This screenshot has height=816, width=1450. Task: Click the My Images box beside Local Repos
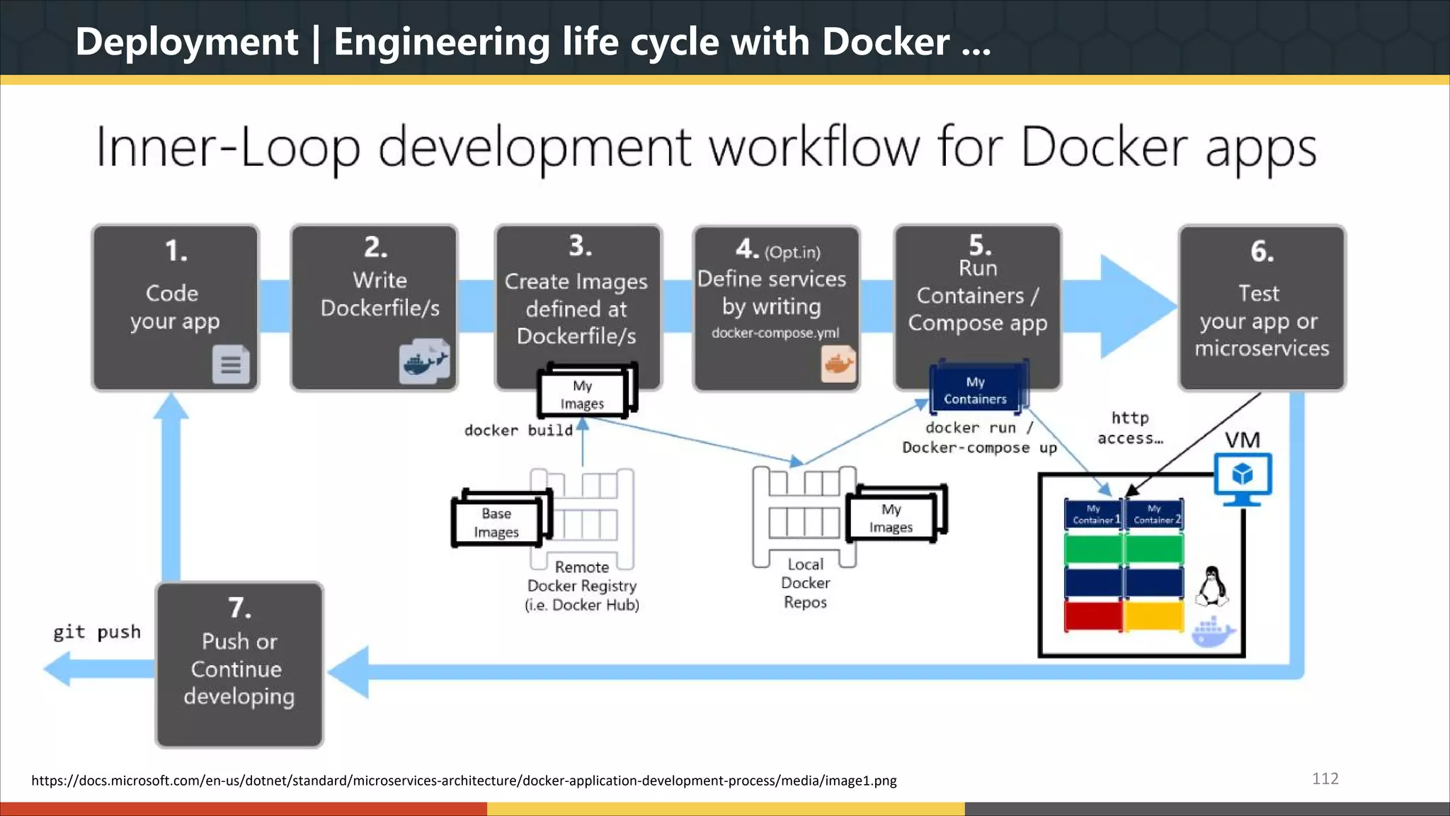point(892,518)
